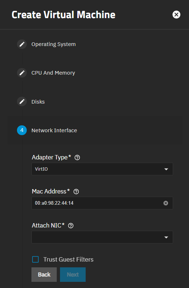
Task: Click the step 4 circle icon
Action: pos(22,130)
